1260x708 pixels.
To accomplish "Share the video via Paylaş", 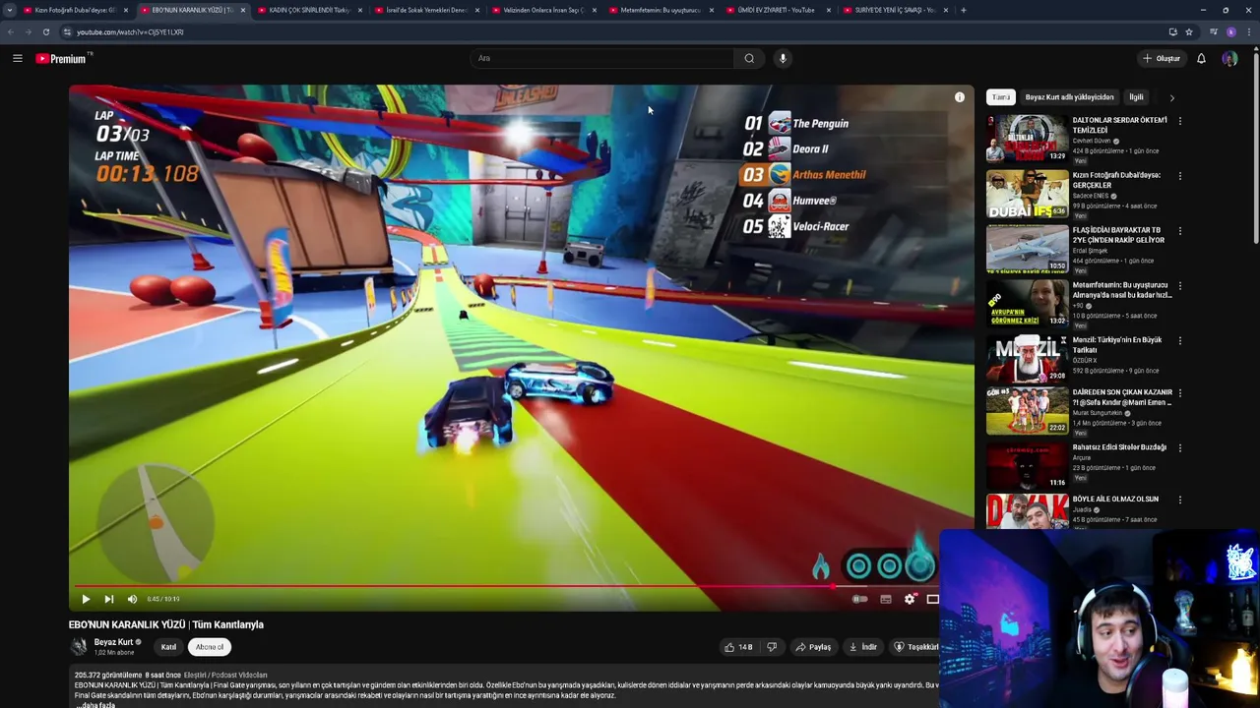I will click(814, 647).
